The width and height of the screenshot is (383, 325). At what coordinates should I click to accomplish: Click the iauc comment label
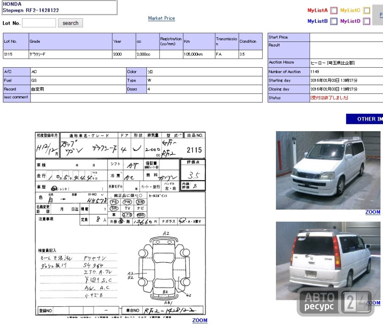17,98
